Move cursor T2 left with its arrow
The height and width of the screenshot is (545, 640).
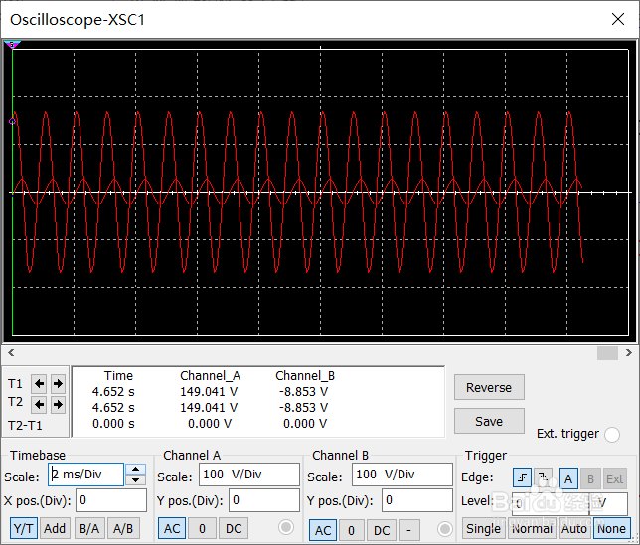tap(39, 404)
